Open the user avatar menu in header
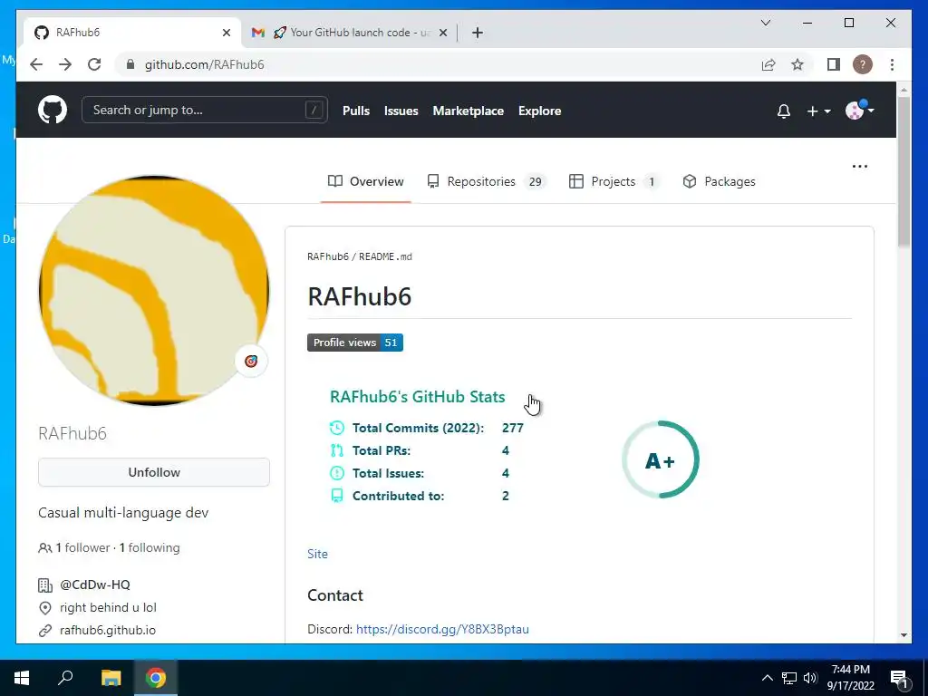The width and height of the screenshot is (928, 696). (x=859, y=110)
